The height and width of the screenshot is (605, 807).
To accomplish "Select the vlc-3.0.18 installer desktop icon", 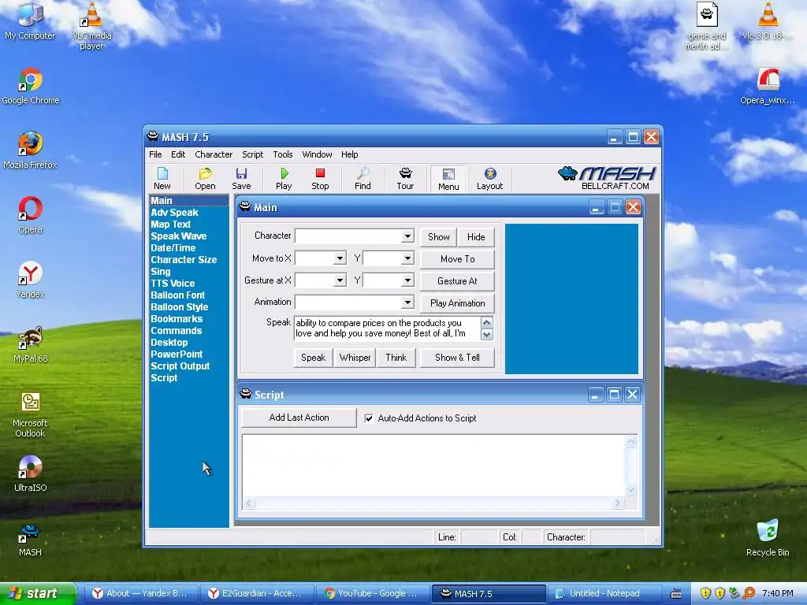I will click(768, 21).
